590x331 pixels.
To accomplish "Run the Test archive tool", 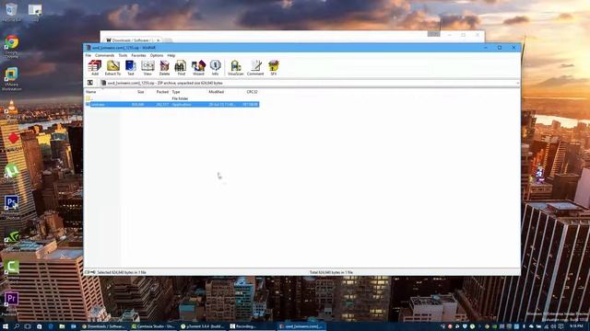I will [131, 67].
